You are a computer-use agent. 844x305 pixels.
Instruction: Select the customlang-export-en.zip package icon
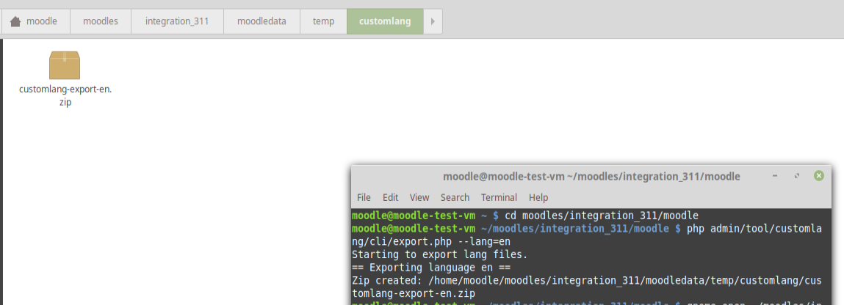click(65, 65)
